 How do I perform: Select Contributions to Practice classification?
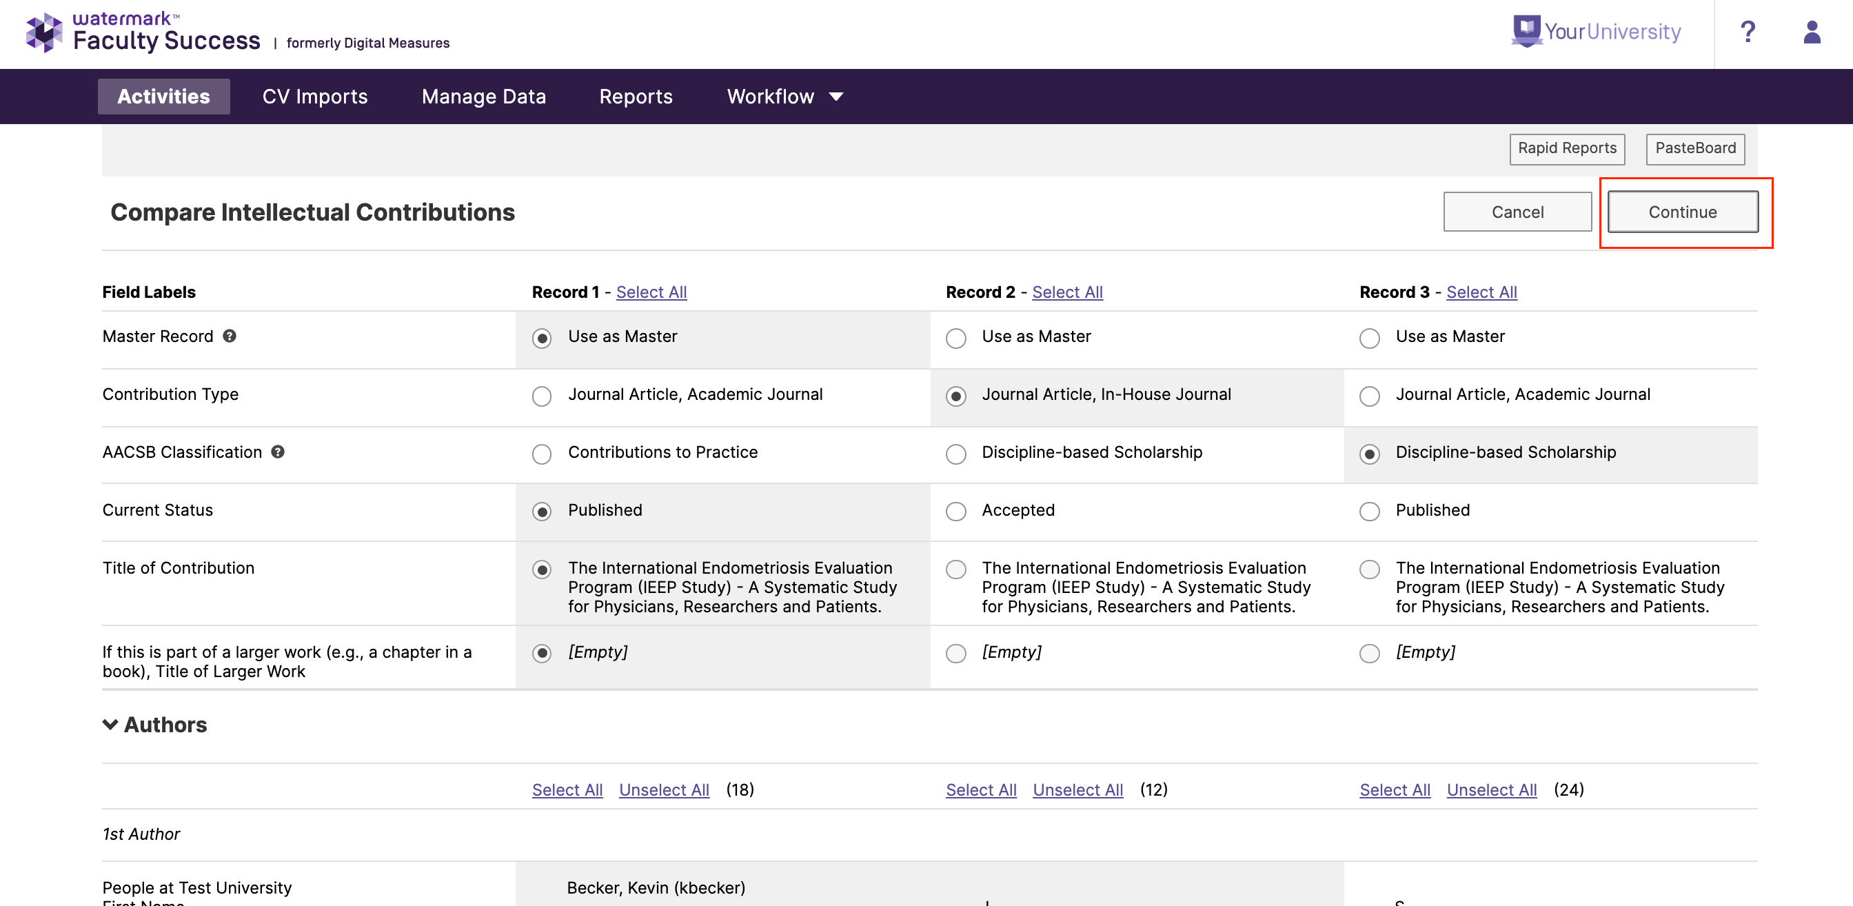coord(542,454)
